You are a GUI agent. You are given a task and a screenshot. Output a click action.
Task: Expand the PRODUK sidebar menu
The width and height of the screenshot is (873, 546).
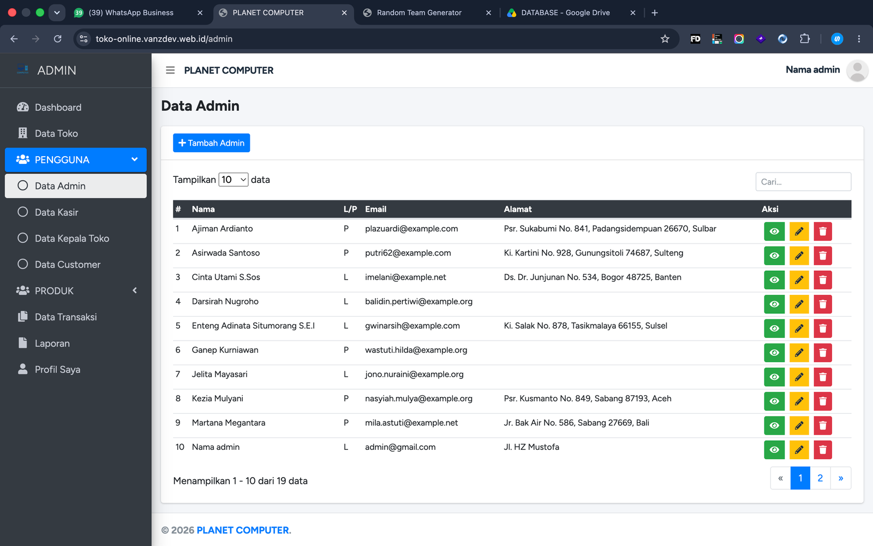coord(76,291)
